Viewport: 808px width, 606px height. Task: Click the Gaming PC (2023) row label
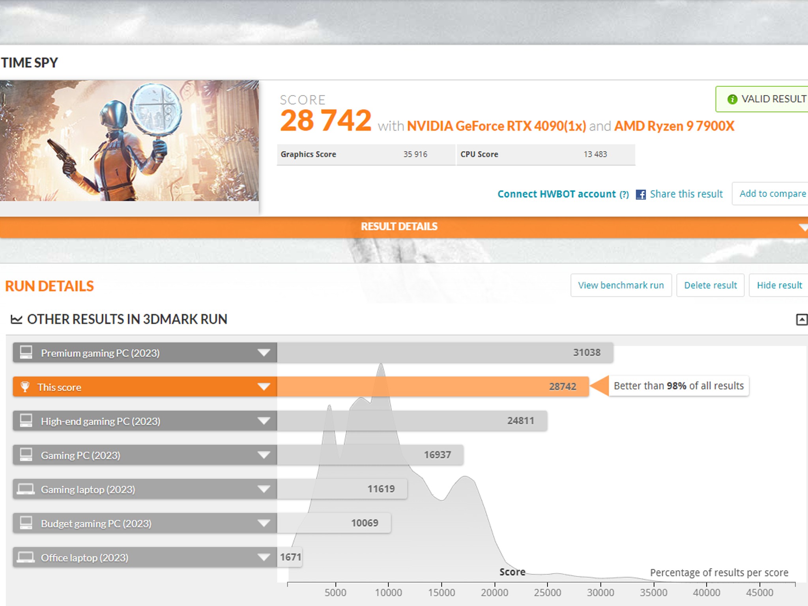[x=80, y=455]
